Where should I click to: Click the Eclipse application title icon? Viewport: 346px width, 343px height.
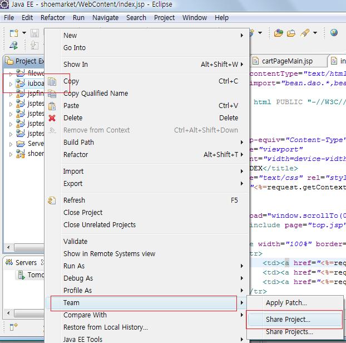click(x=4, y=4)
